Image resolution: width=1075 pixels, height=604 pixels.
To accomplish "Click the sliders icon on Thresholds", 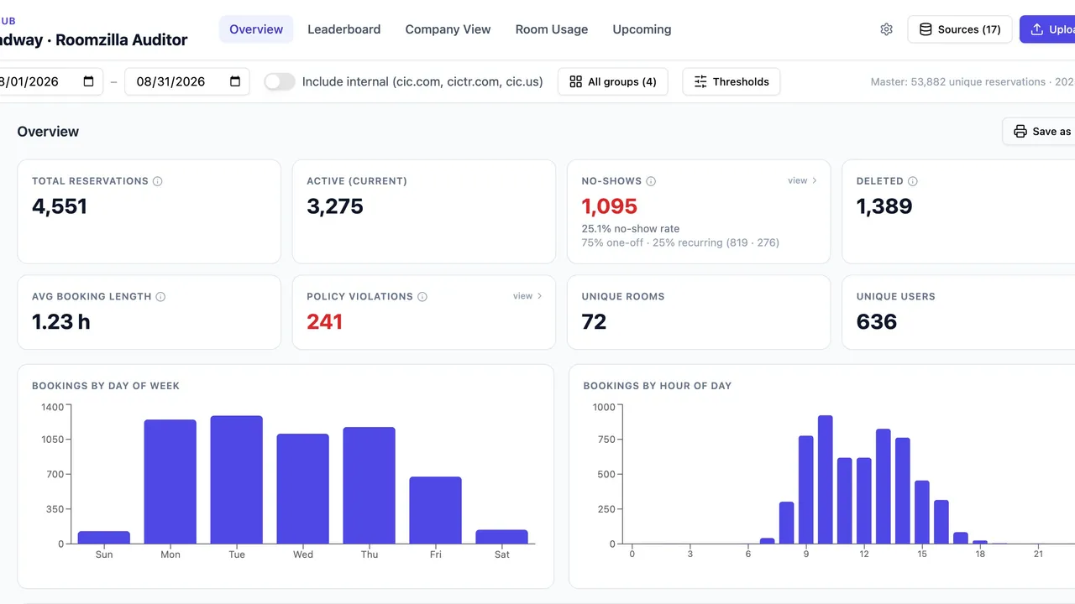I will click(700, 81).
